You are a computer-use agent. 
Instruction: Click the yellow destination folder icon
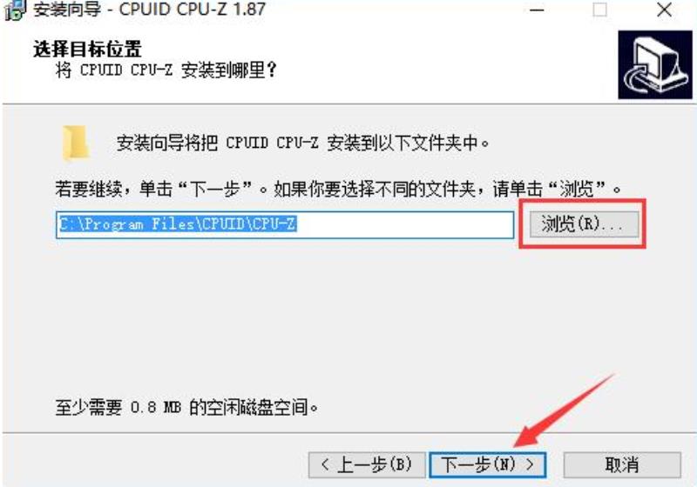click(x=76, y=143)
